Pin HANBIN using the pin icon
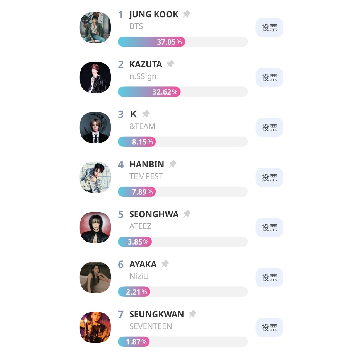The height and width of the screenshot is (357, 357). coord(172,164)
